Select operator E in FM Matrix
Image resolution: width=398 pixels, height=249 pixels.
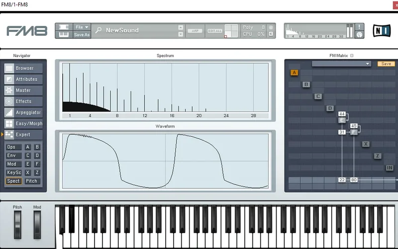point(342,120)
